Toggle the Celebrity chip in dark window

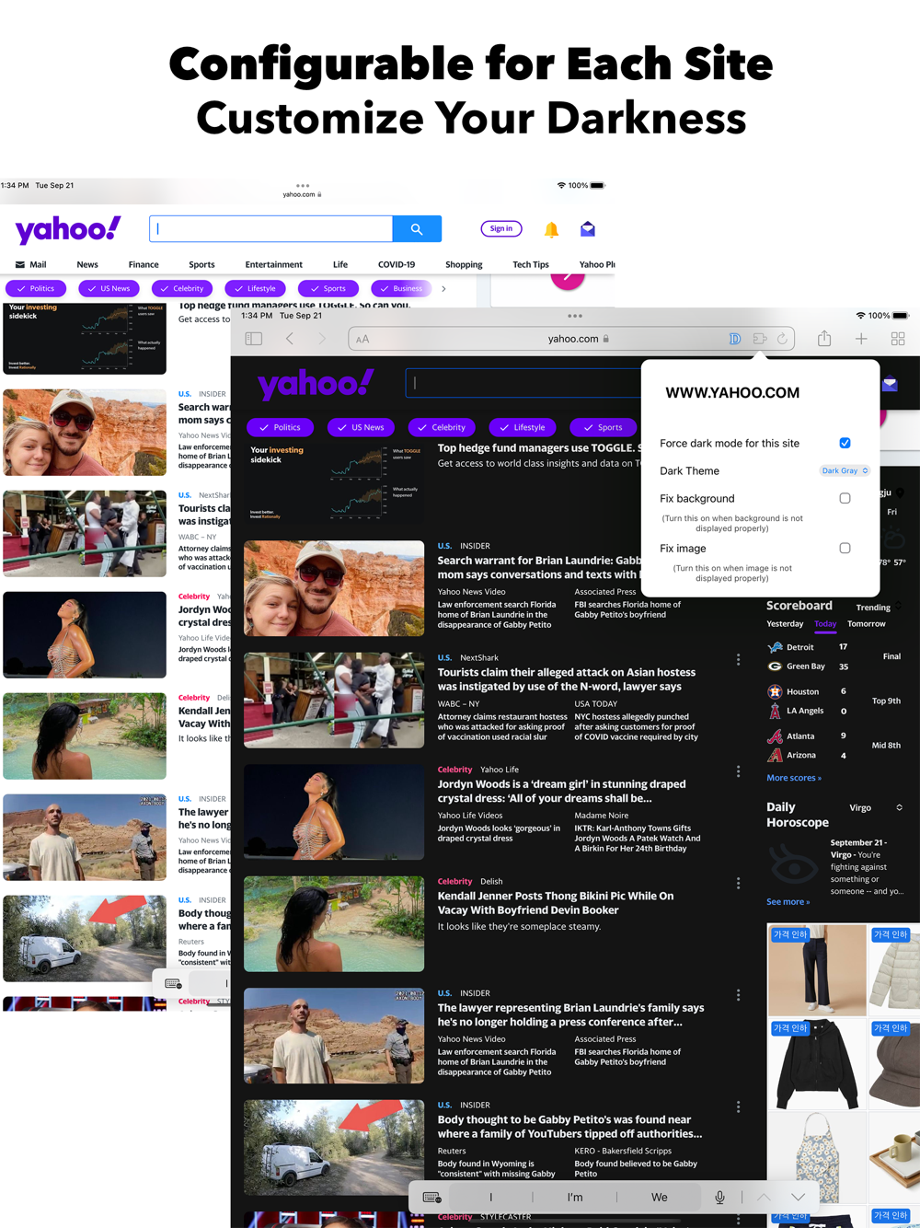pos(441,427)
